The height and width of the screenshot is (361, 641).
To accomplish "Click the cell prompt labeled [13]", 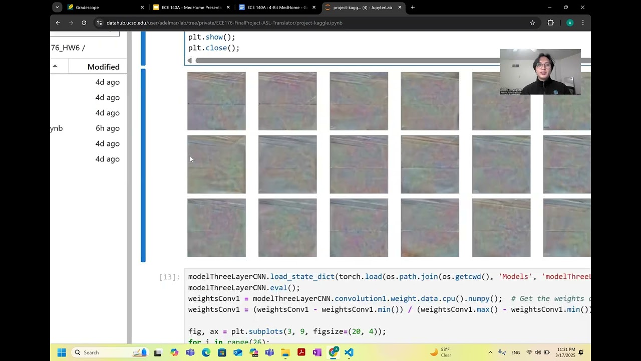I will pos(169,277).
